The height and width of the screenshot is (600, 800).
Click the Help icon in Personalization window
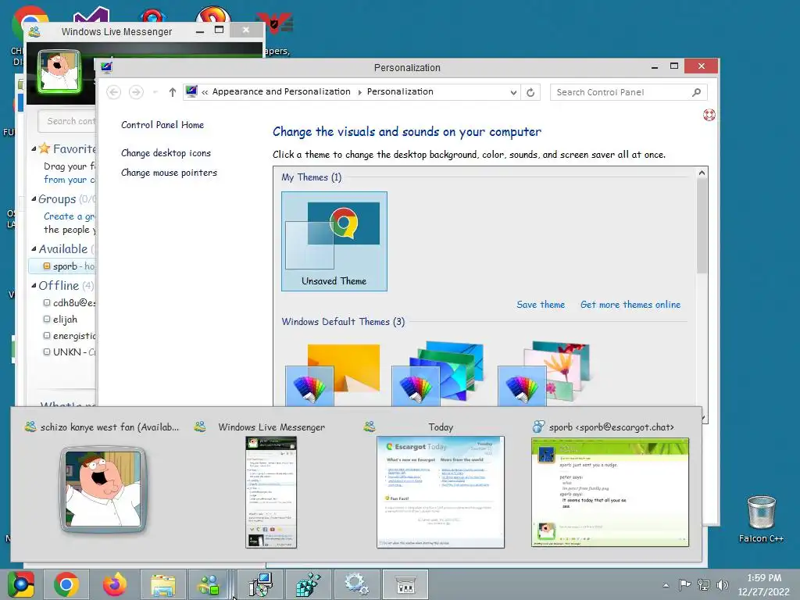click(x=709, y=115)
